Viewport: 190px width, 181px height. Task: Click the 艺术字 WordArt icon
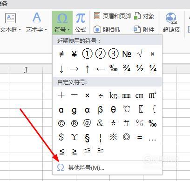[37, 18]
